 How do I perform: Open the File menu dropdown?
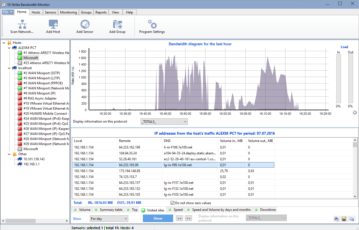8,12
